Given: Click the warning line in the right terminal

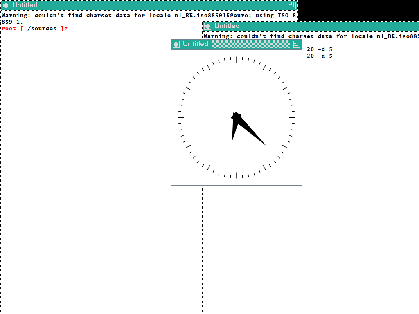Looking at the screenshot, I should point(311,36).
